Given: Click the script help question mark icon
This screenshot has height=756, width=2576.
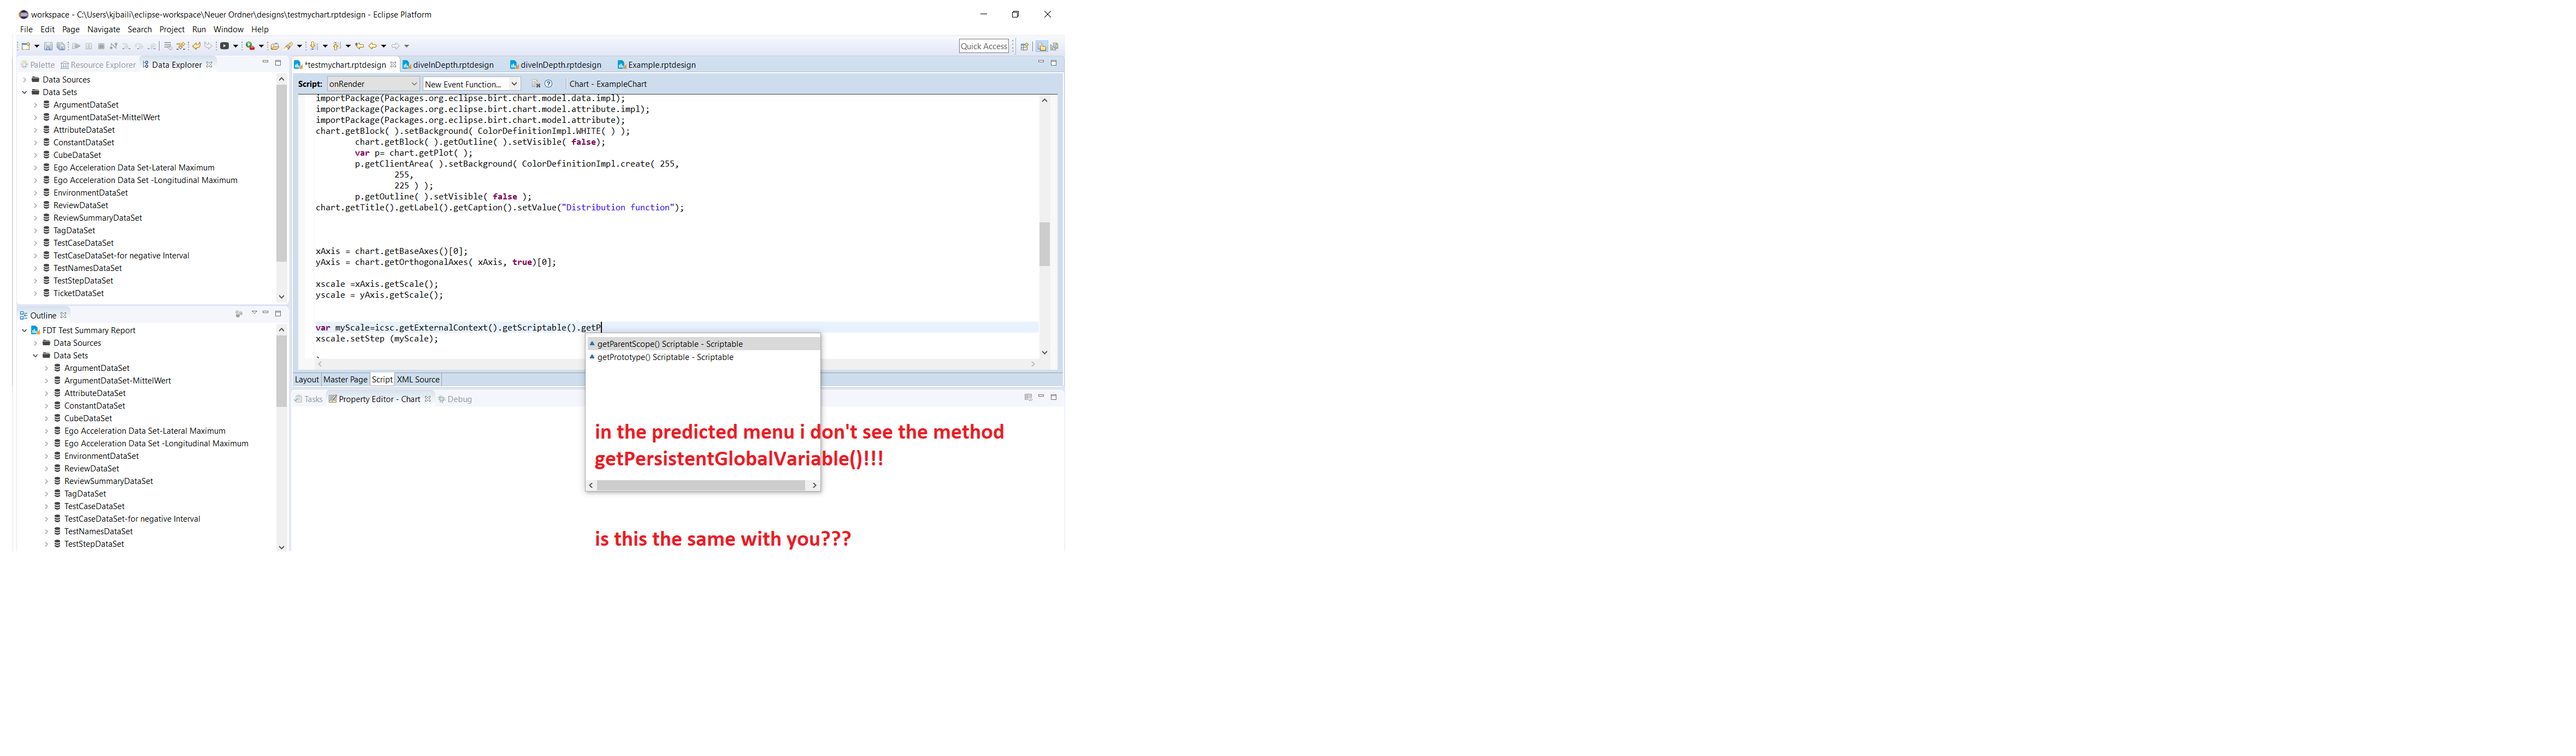Looking at the screenshot, I should coord(548,84).
